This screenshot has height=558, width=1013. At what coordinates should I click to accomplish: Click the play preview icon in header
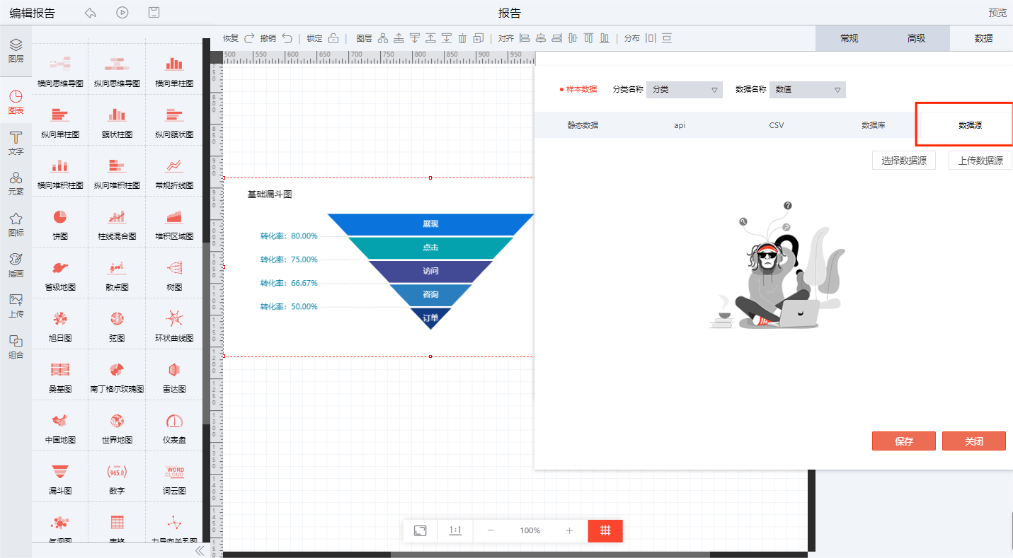[122, 13]
